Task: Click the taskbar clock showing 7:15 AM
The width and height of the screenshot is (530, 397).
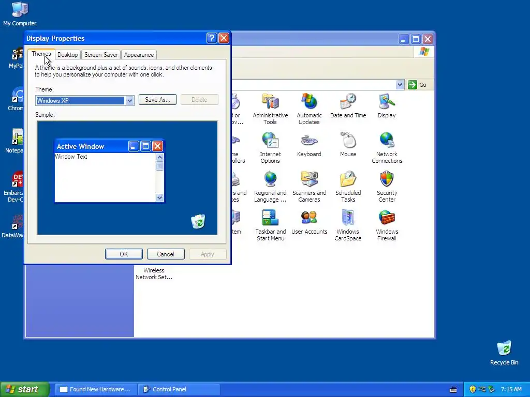Action: coord(511,389)
